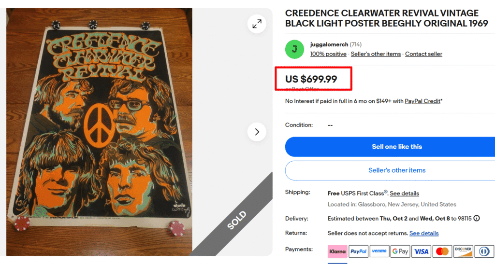Open the 100% positive feedback link
This screenshot has width=495, height=264.
point(328,54)
